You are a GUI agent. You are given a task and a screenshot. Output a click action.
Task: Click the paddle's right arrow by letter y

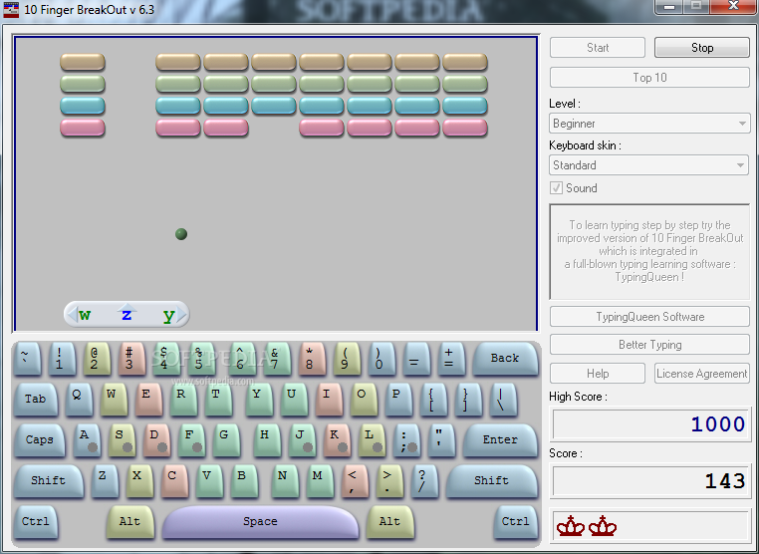click(x=181, y=315)
